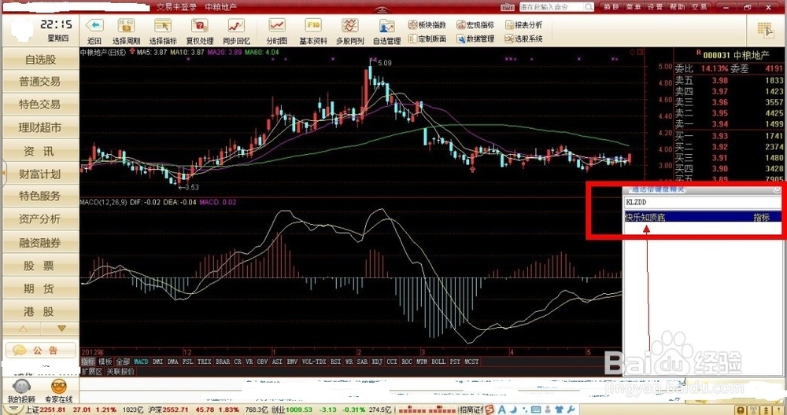Image resolution: width=787 pixels, height=415 pixels.
Task: Open 设置 settings menu
Action: (655, 7)
